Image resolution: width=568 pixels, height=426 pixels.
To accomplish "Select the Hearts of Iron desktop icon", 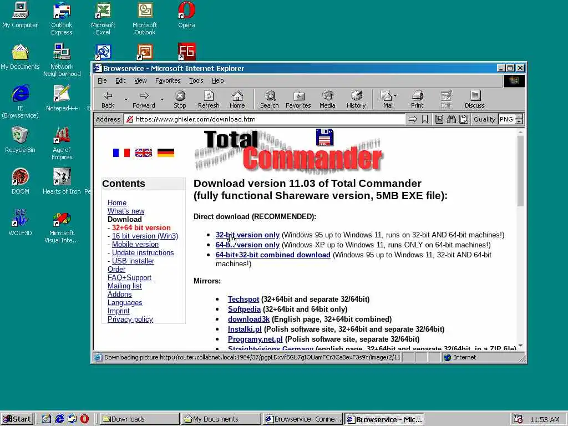I will 62,181.
